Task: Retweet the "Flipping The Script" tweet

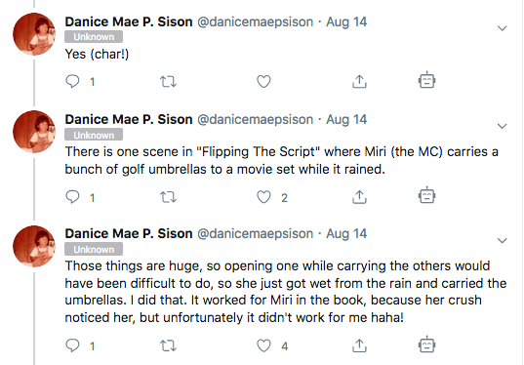Action: [x=168, y=197]
